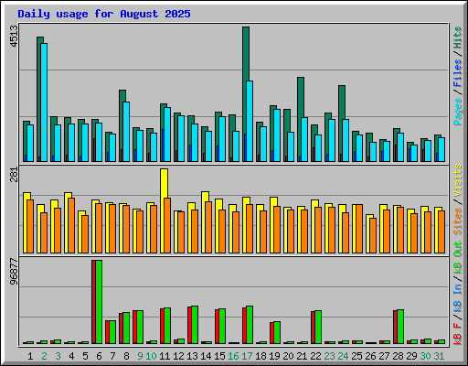Select the dark green hits bar for day 2
Image resolution: width=468 pixels, height=366 pixels.
[39, 99]
